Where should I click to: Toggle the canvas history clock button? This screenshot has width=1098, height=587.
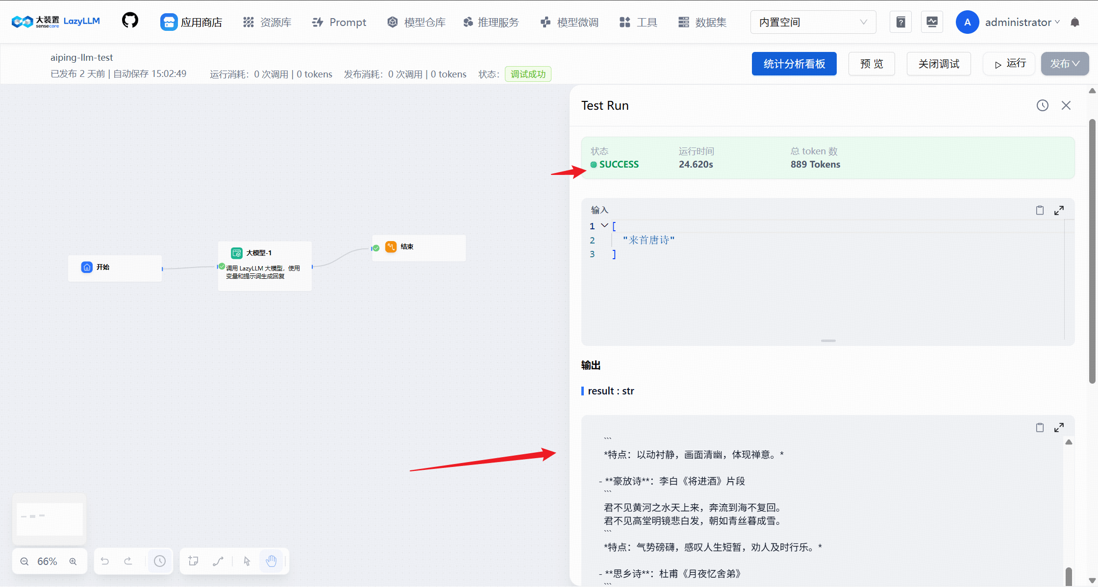(160, 561)
